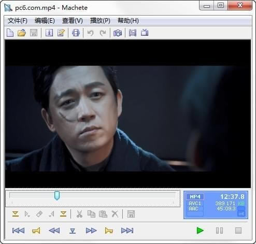Click the timeline seek slider thumb
The width and height of the screenshot is (256, 244).
(57, 195)
